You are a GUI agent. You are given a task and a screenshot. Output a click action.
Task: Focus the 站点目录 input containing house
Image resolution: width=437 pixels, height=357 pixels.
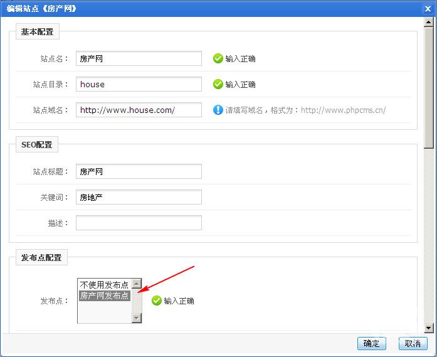click(139, 84)
